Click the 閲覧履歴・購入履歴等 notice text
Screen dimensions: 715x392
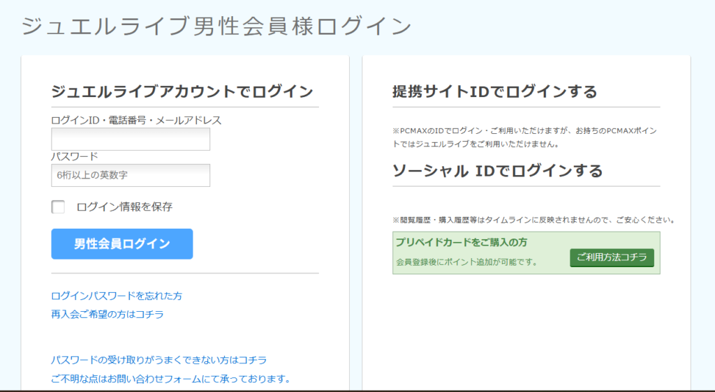tap(533, 220)
